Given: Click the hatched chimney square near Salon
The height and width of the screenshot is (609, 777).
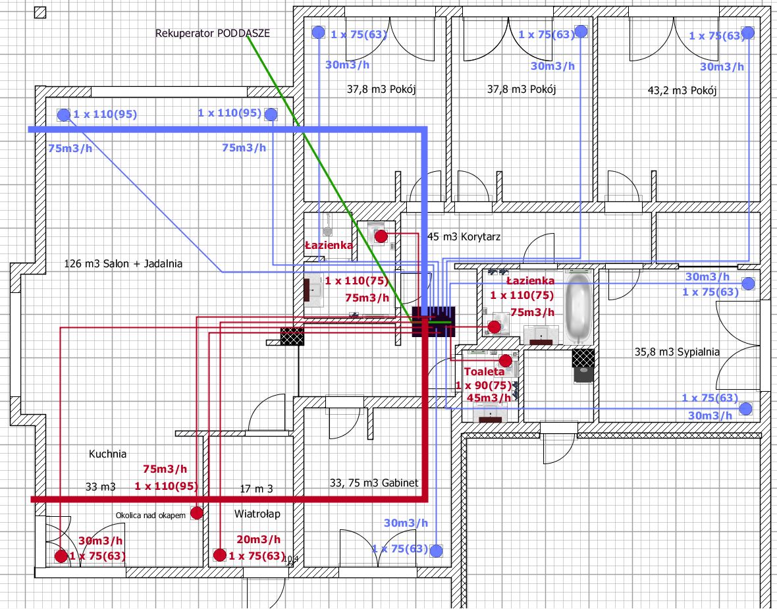Looking at the screenshot, I should point(292,336).
